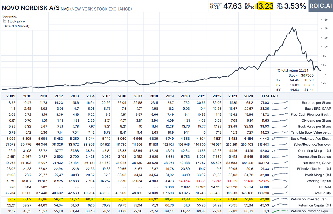Select the 2024 year column header
This screenshot has height=214, width=333.
(x=248, y=96)
